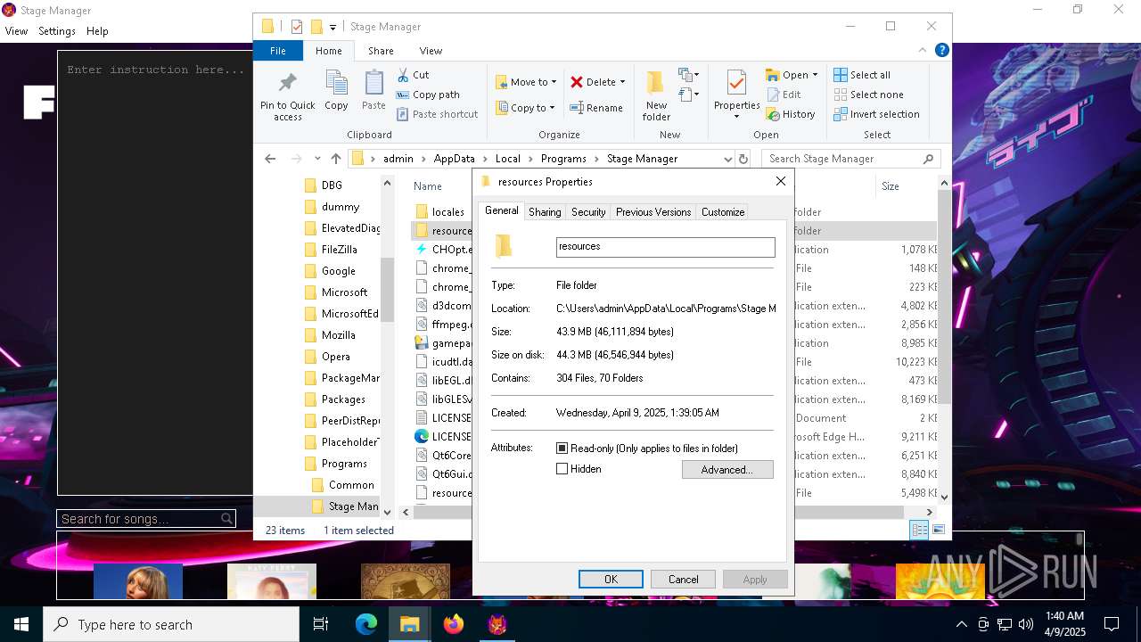Image resolution: width=1141 pixels, height=642 pixels.
Task: Click Cancel in resources Properties
Action: 684,579
